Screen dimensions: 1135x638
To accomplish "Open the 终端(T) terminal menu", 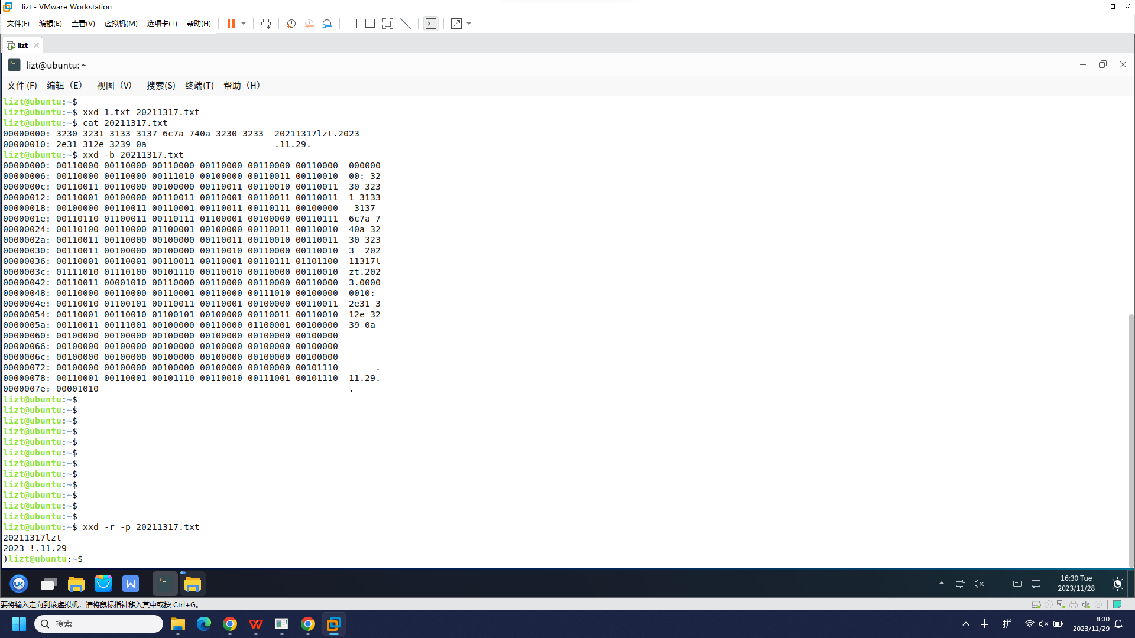I will coord(199,86).
